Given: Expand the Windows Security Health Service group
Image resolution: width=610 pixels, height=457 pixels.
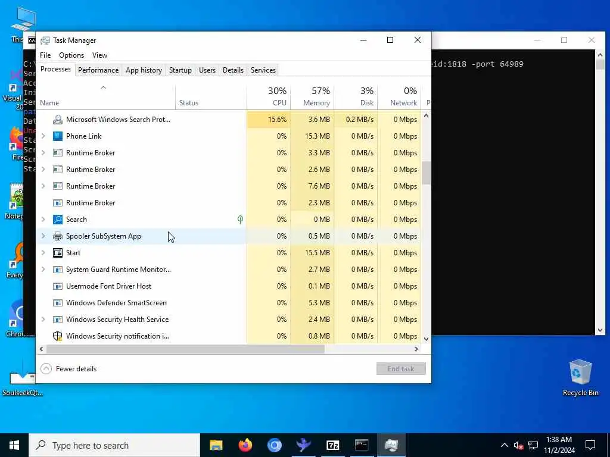Looking at the screenshot, I should (43, 320).
